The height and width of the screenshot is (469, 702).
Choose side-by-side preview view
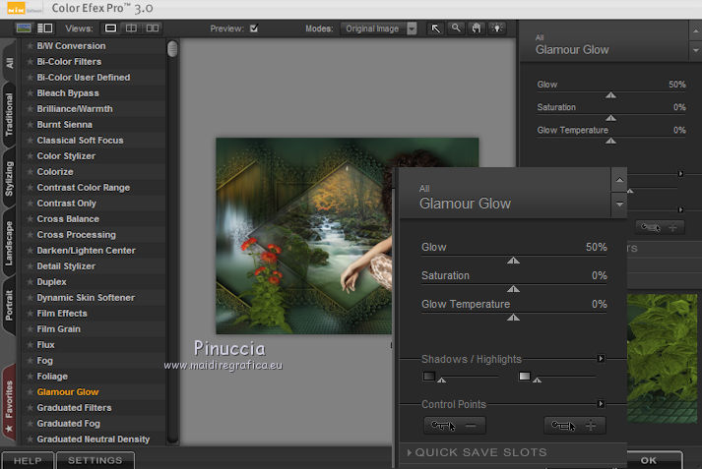coord(151,29)
